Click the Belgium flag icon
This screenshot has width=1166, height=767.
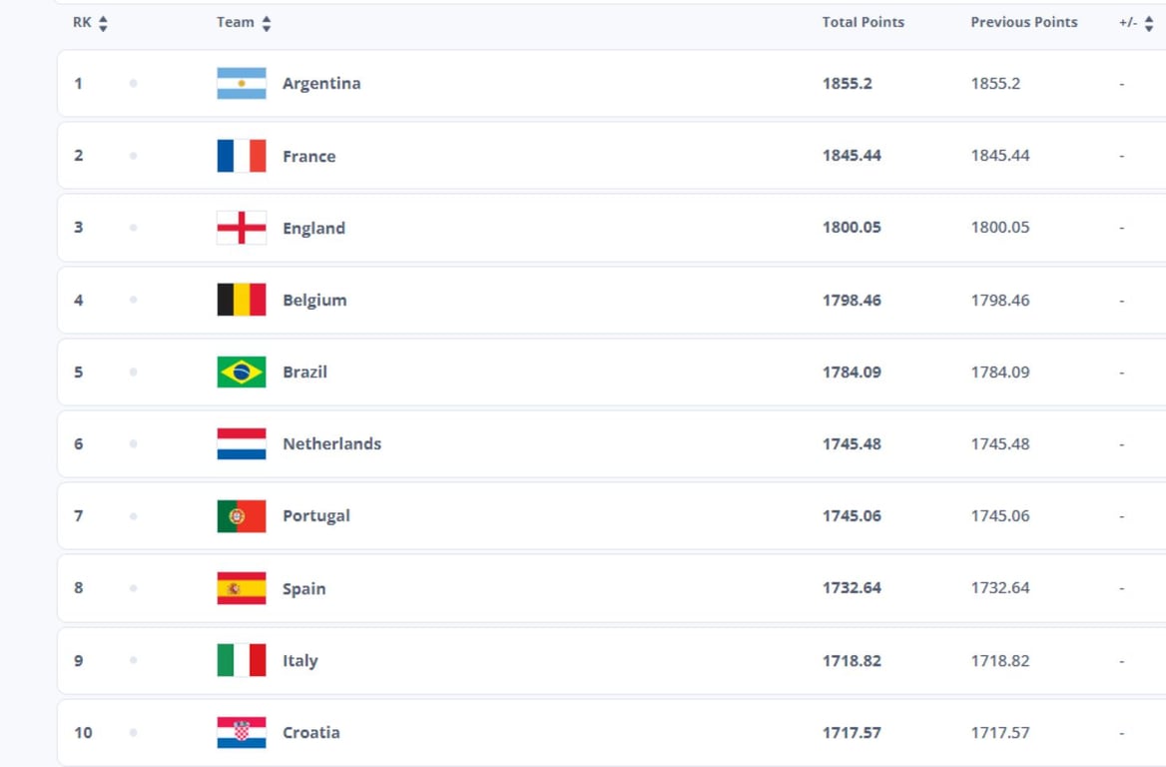[x=242, y=300]
